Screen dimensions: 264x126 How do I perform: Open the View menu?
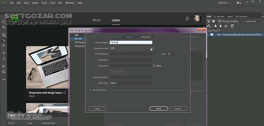click(x=26, y=3)
